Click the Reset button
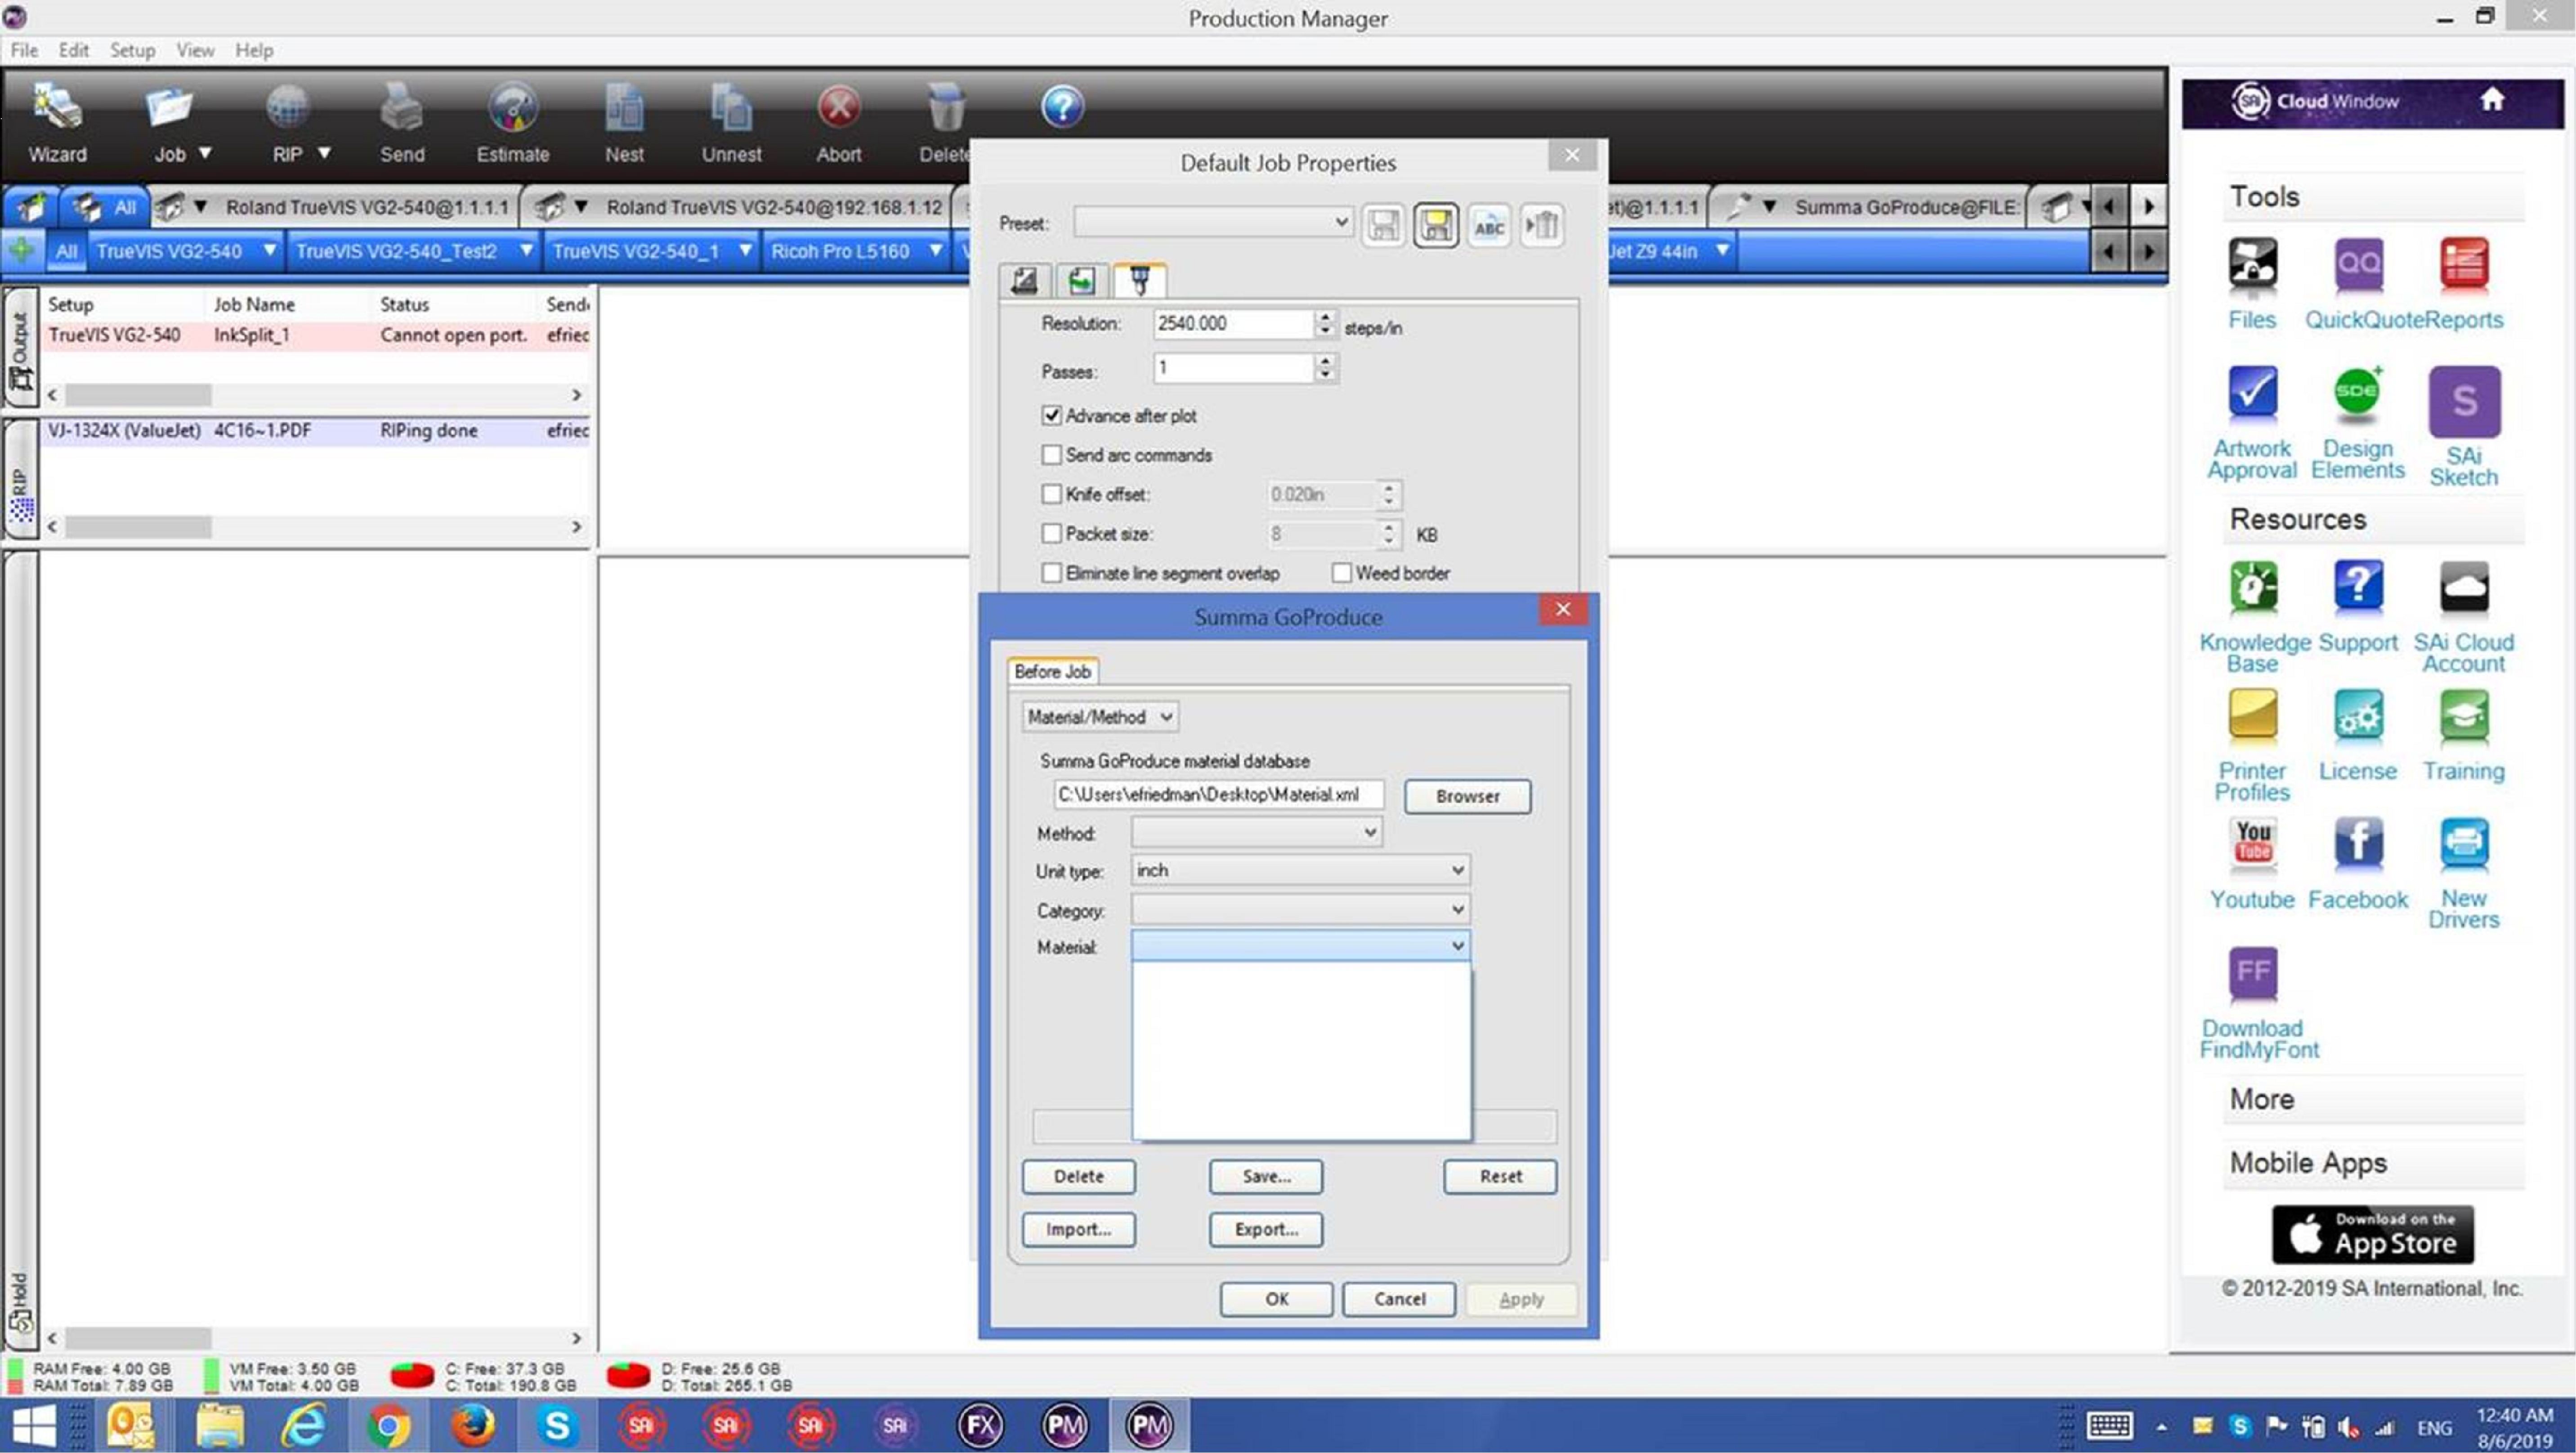This screenshot has height=1453, width=2576. point(1500,1176)
